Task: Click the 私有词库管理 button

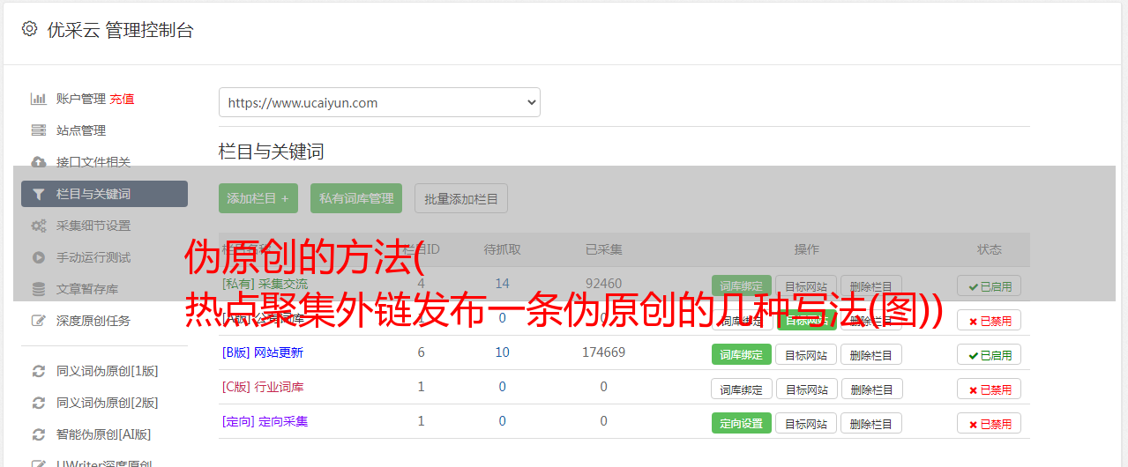Action: pyautogui.click(x=356, y=198)
